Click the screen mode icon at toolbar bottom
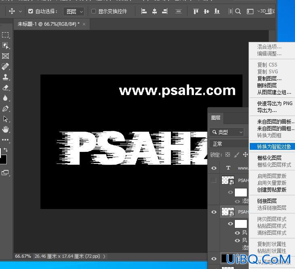This screenshot has height=269, width=295. coord(5,173)
